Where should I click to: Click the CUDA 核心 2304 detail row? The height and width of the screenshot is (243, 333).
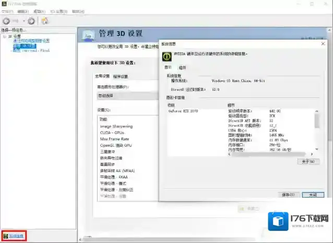pos(252,131)
